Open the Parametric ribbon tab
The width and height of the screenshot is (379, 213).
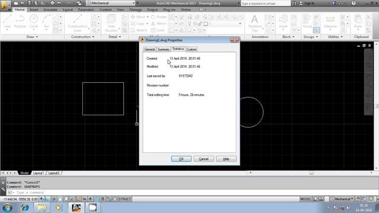point(86,9)
